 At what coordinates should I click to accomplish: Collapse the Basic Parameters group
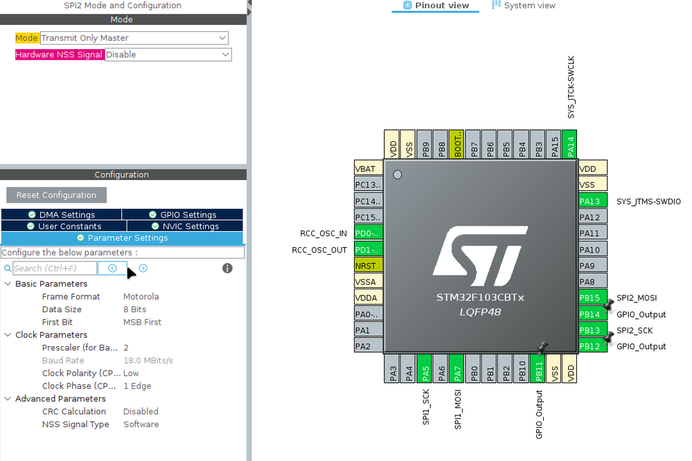click(x=8, y=284)
